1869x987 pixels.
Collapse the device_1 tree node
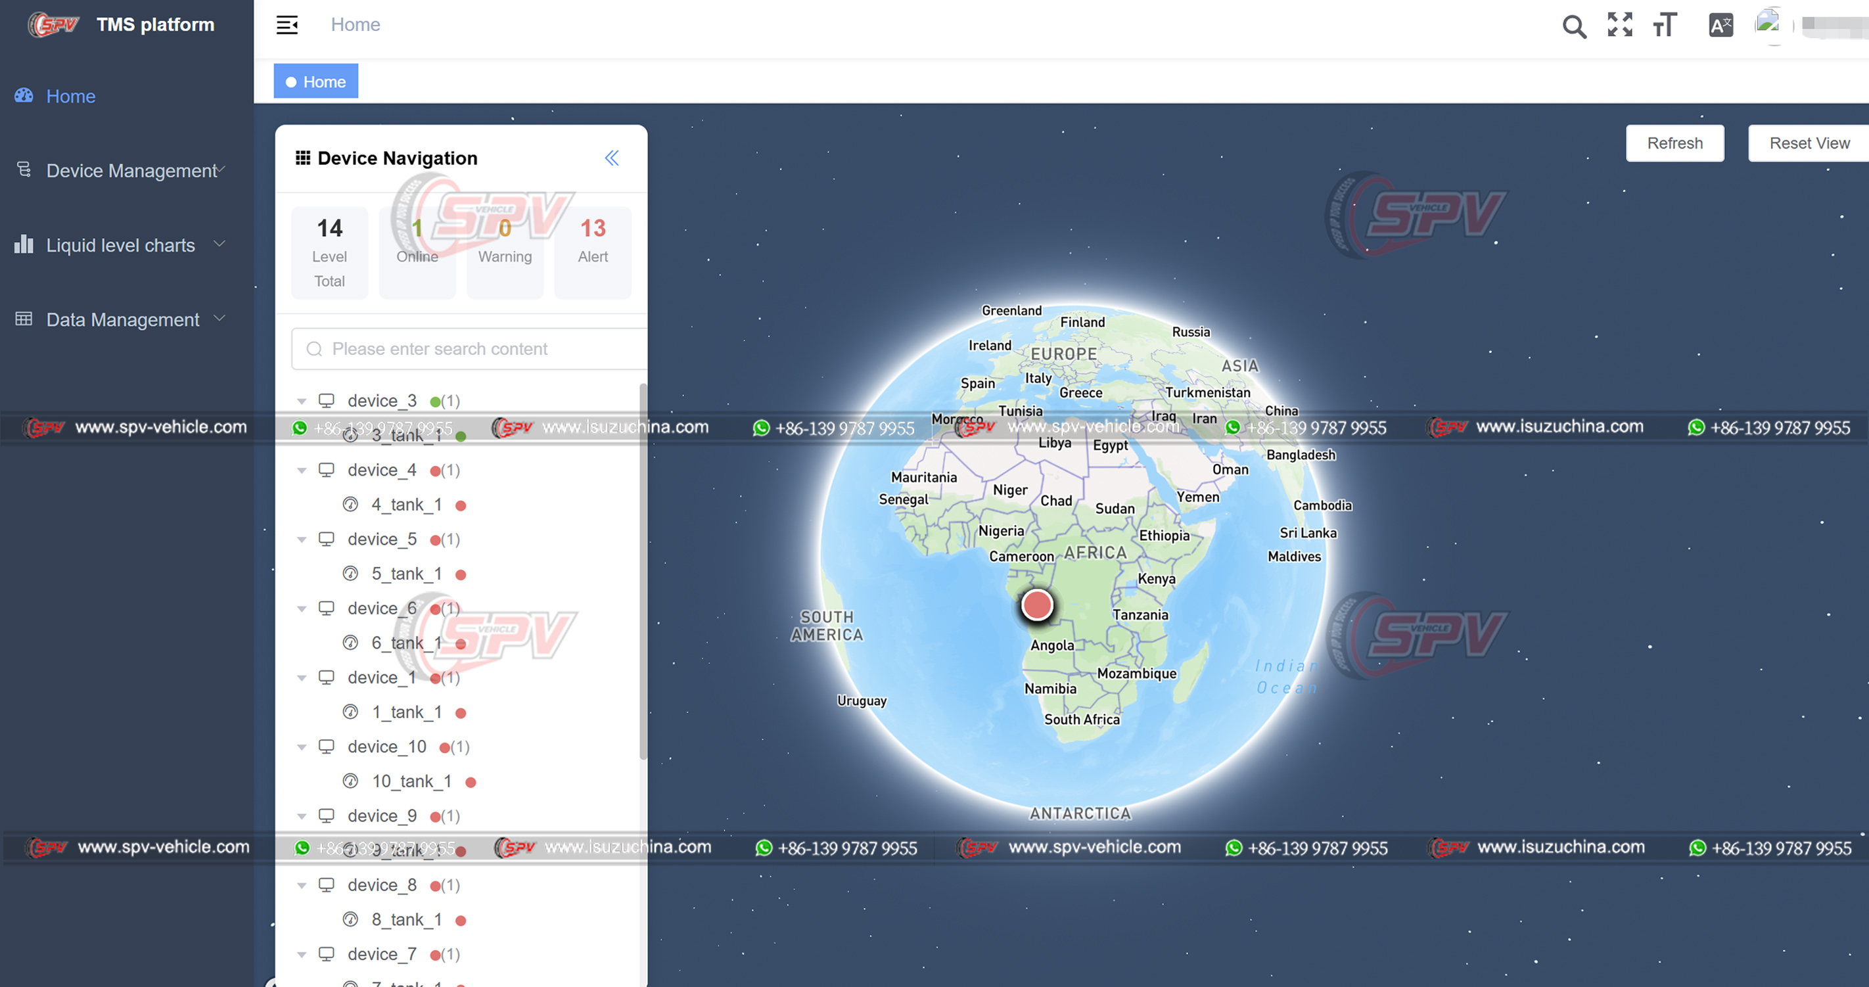(x=302, y=678)
